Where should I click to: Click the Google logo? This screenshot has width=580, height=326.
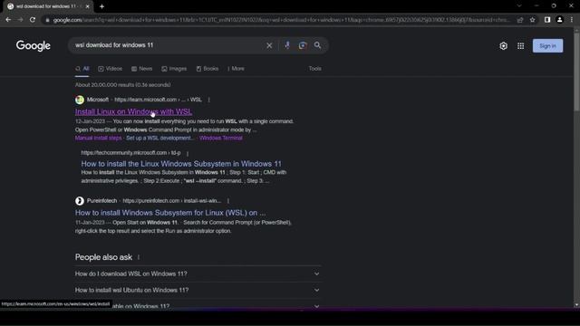(34, 45)
